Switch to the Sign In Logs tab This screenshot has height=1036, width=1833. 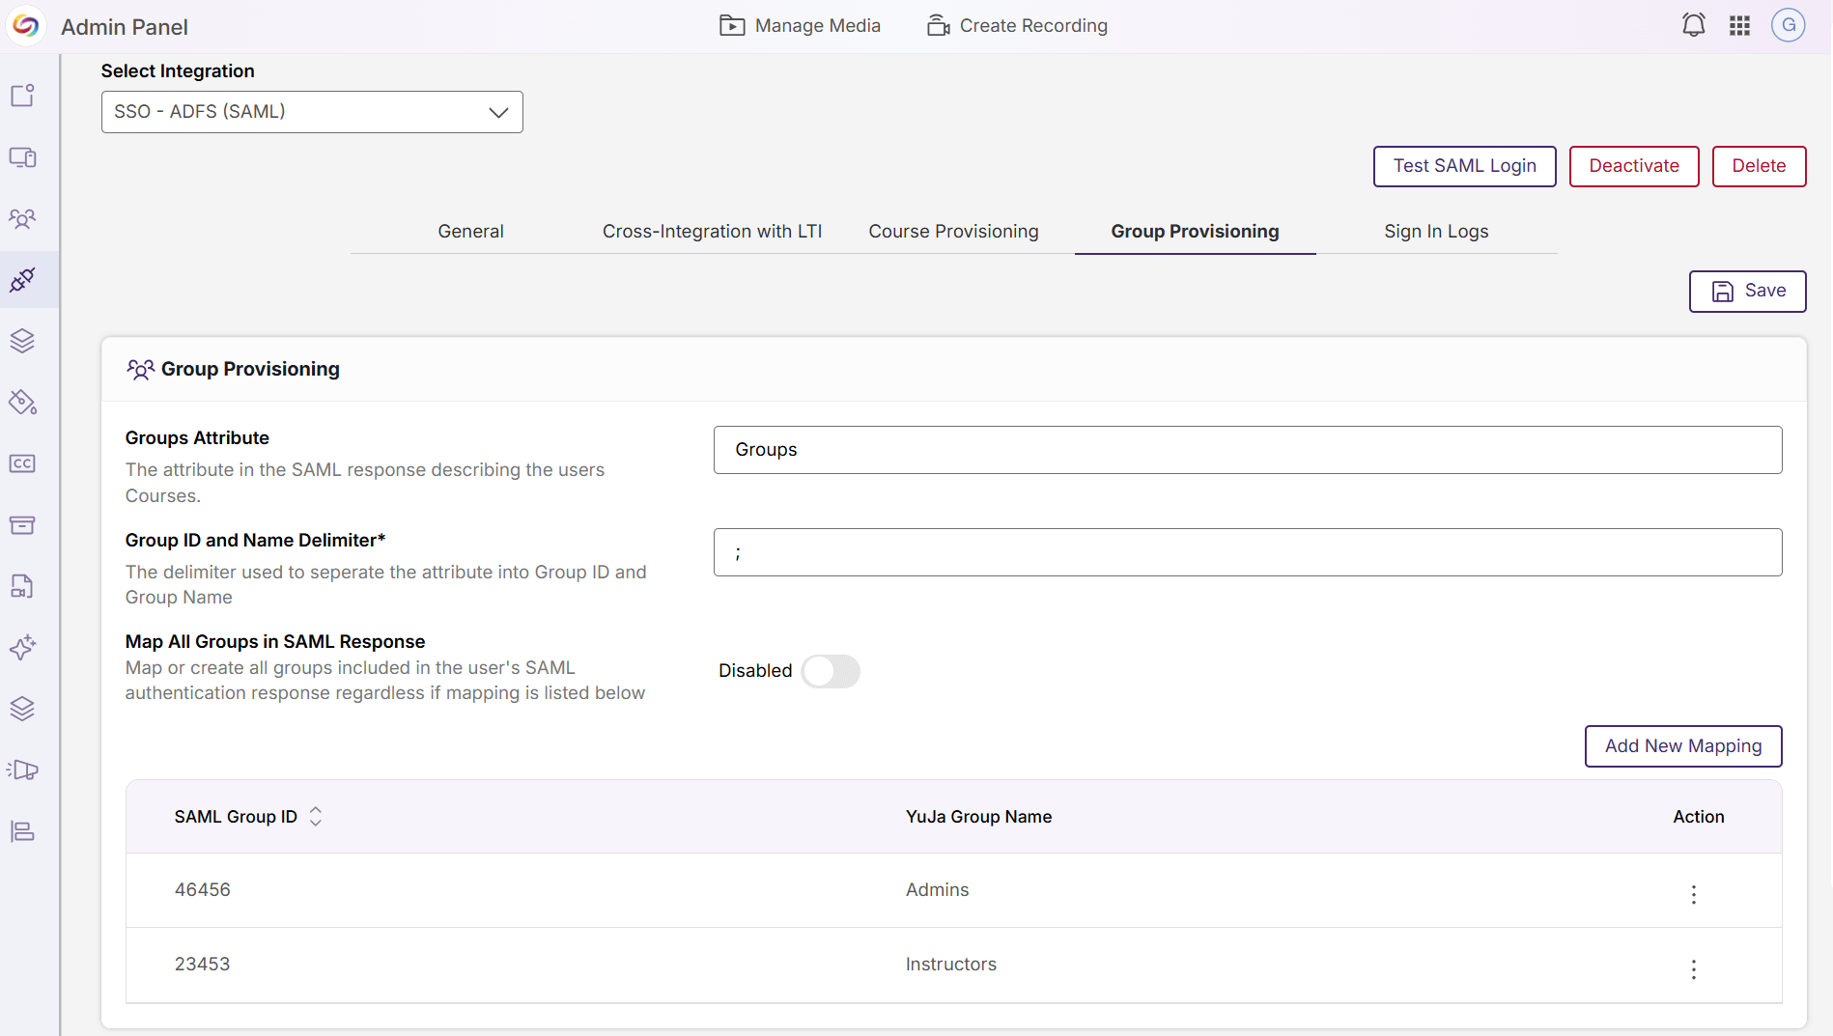pyautogui.click(x=1436, y=231)
